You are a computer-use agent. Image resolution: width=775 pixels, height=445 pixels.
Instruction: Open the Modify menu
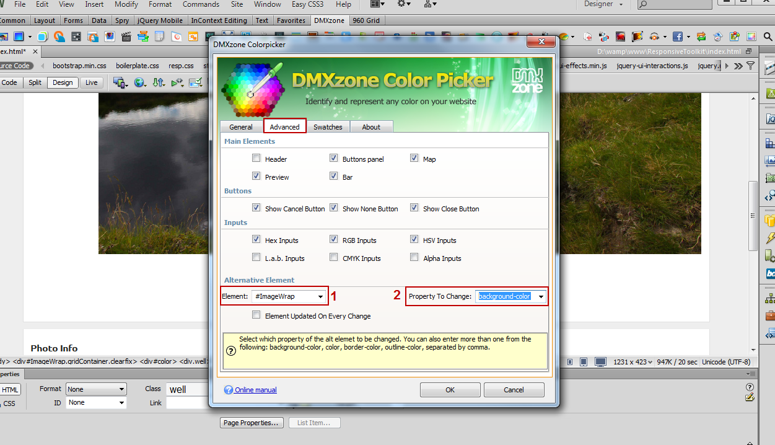click(126, 4)
